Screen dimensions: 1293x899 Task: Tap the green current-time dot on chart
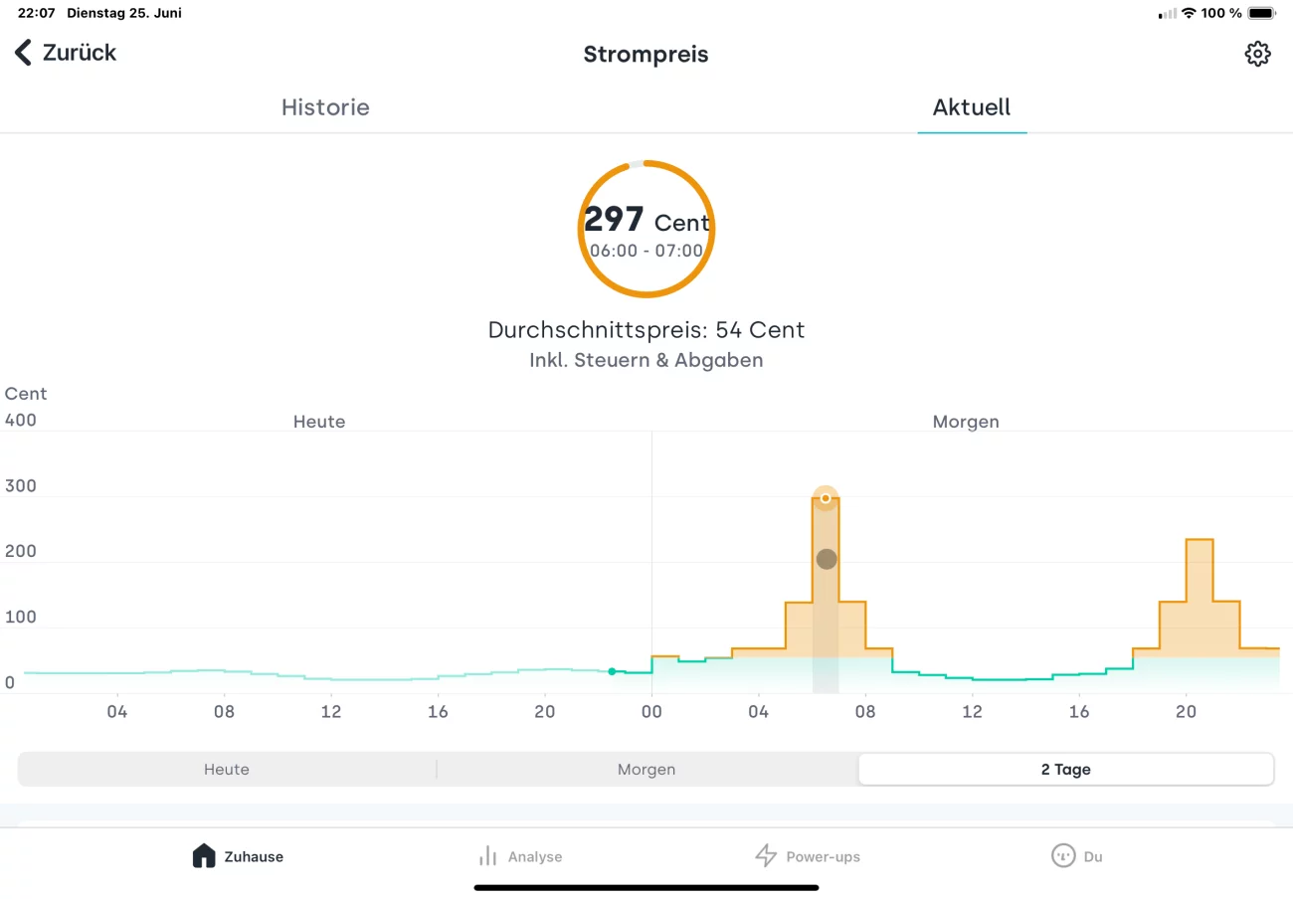coord(612,671)
